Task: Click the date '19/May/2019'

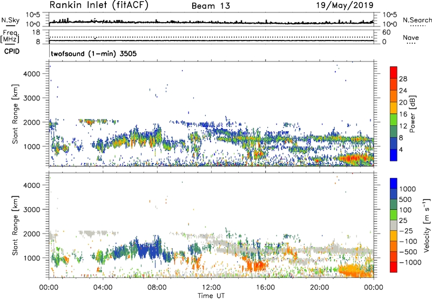Action: click(x=345, y=5)
